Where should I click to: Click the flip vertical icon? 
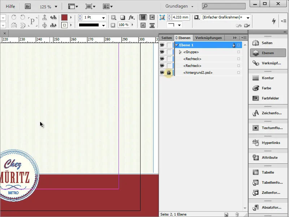(23, 25)
